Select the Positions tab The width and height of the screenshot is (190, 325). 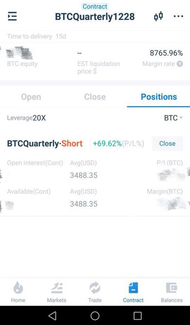tap(159, 97)
